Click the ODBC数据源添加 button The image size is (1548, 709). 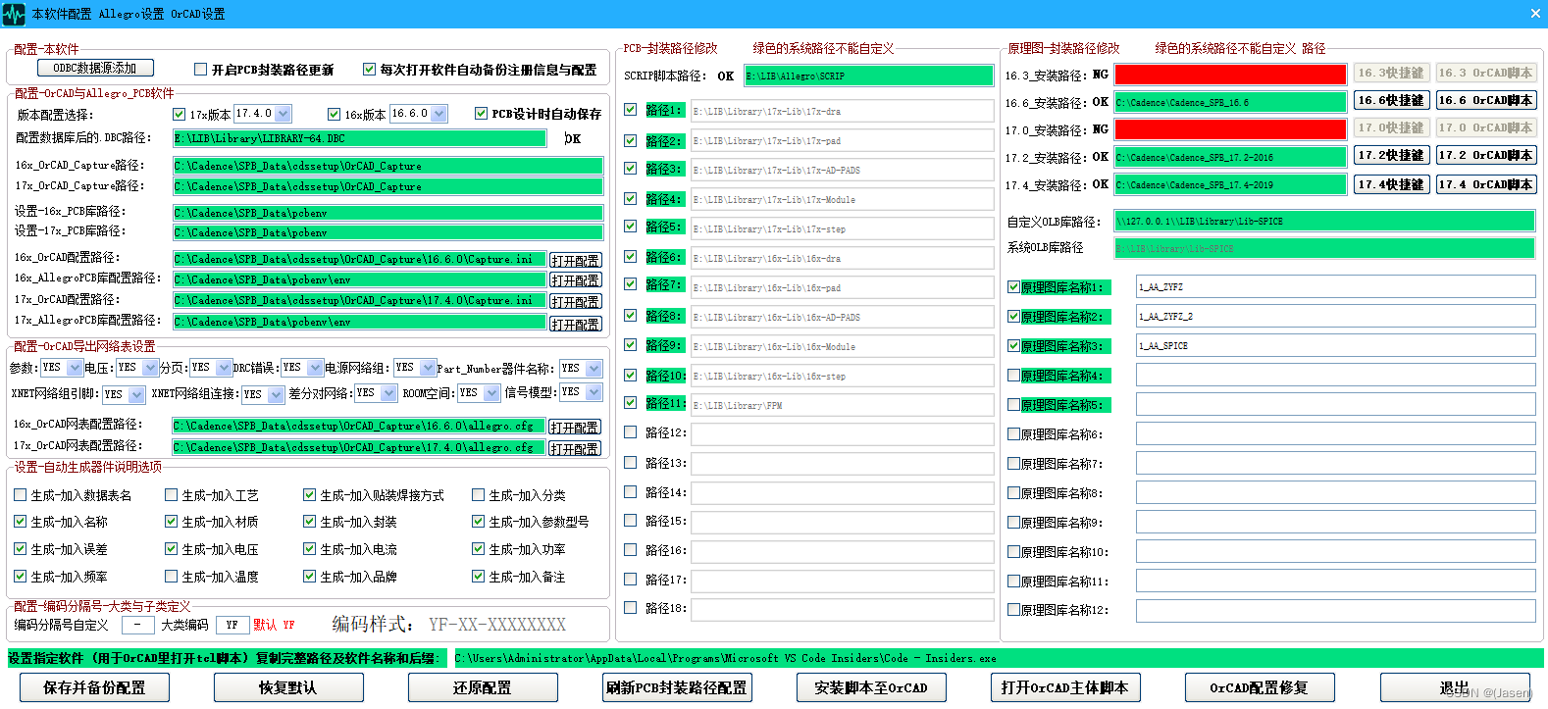[95, 68]
